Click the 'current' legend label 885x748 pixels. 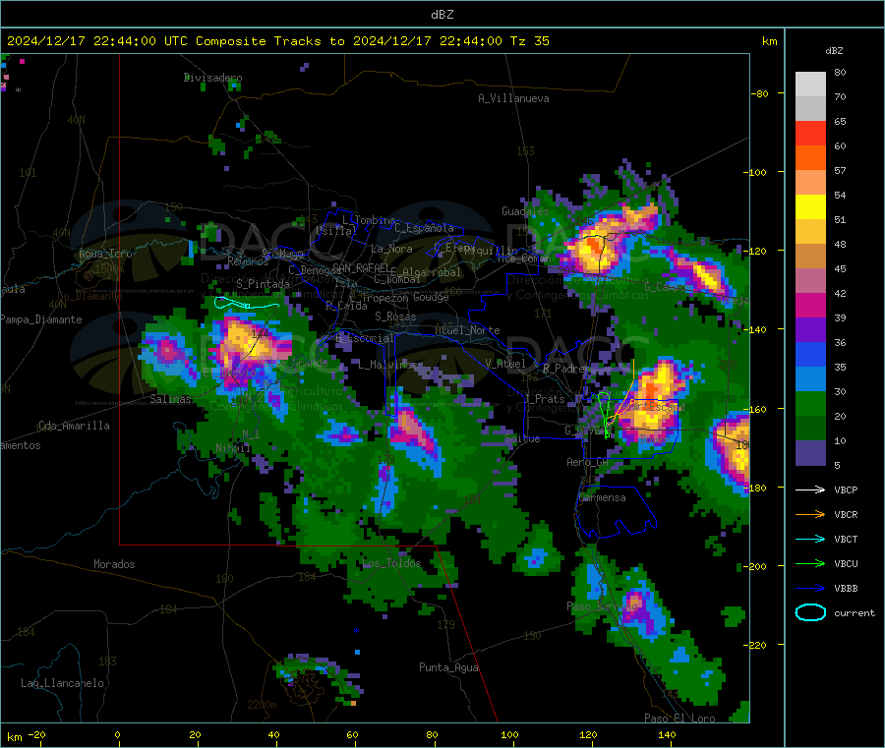(855, 613)
